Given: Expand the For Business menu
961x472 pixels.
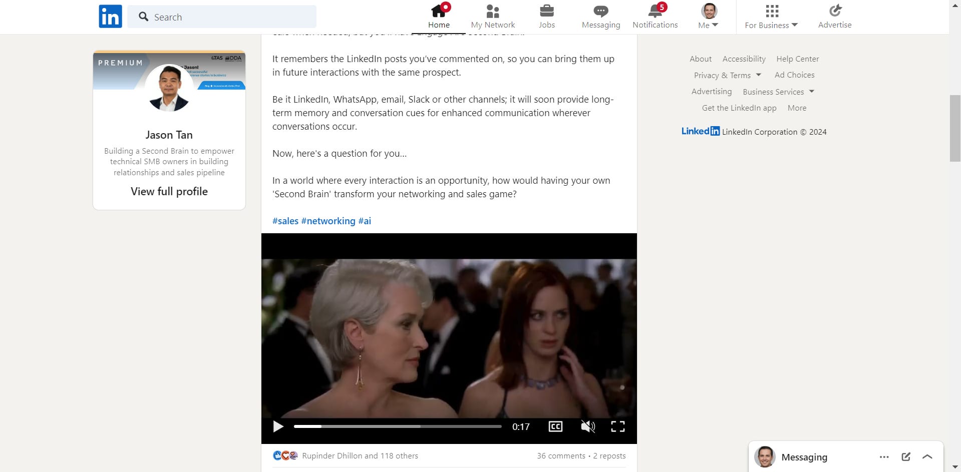Looking at the screenshot, I should point(771,17).
